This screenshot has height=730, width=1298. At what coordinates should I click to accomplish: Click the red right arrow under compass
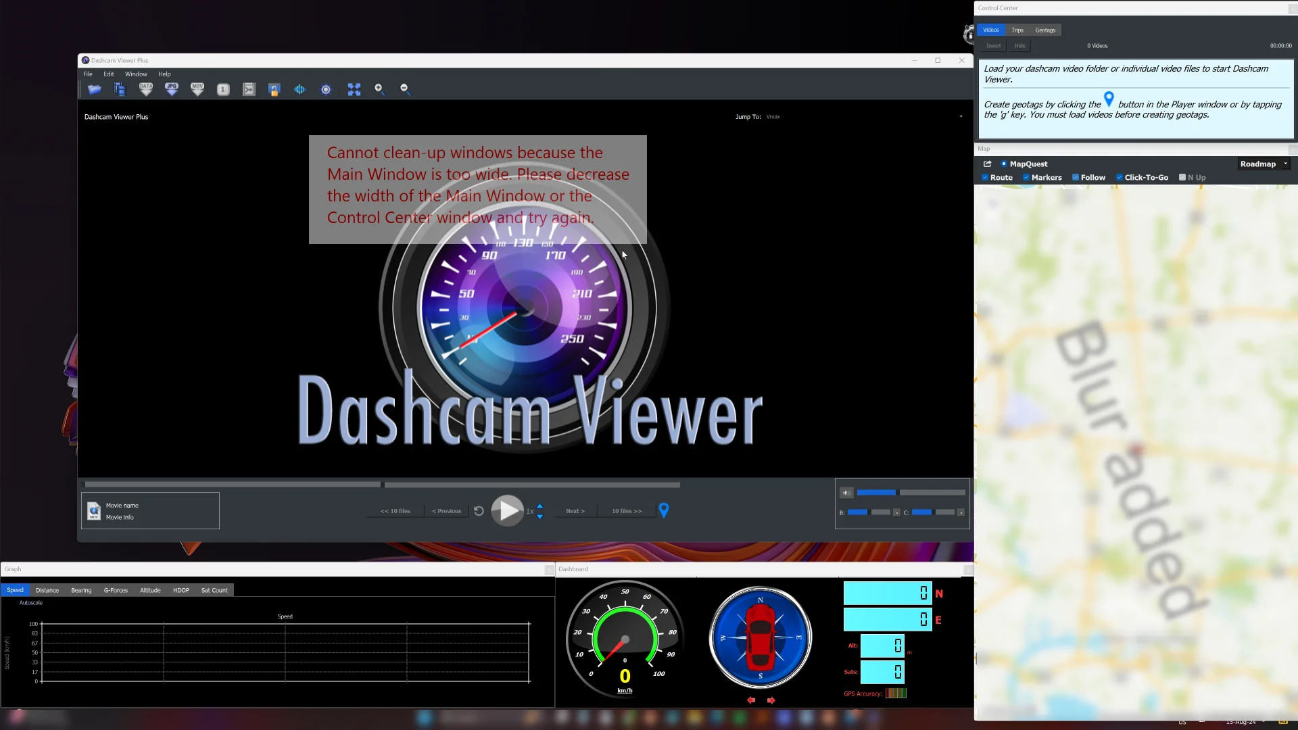pyautogui.click(x=771, y=700)
